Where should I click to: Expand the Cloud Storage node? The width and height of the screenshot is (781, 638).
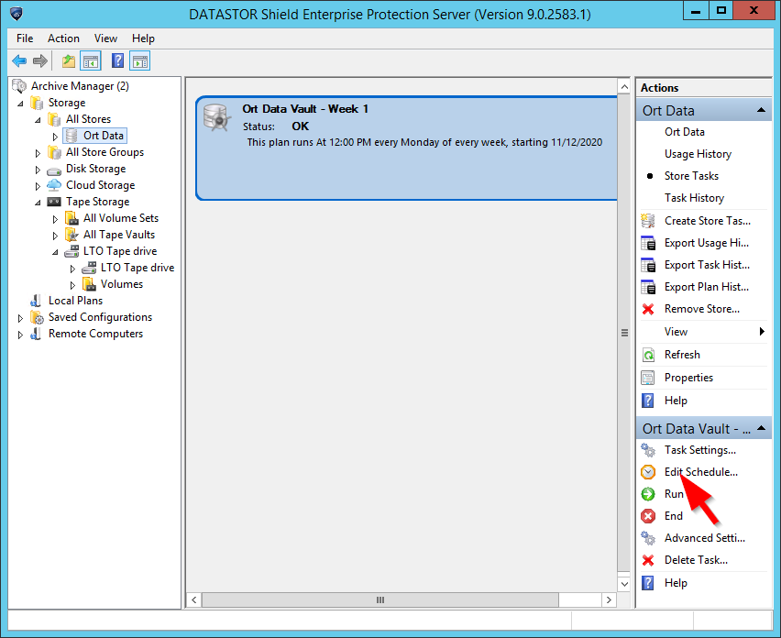[x=38, y=186]
